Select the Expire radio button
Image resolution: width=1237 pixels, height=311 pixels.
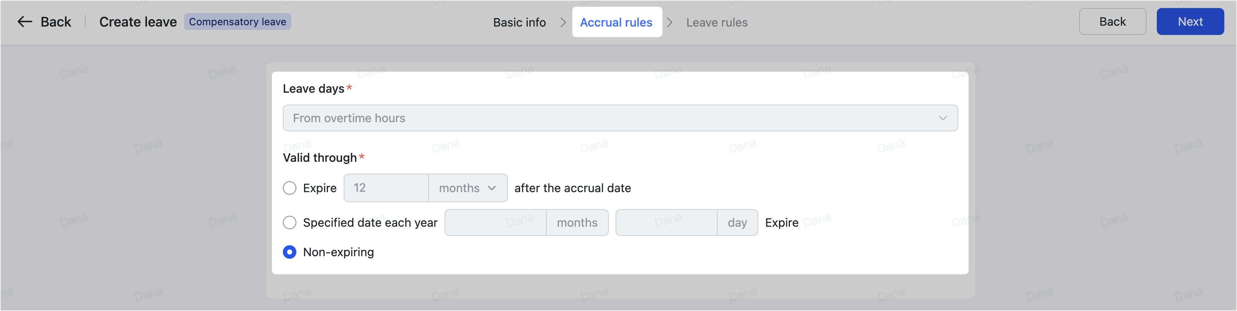290,188
